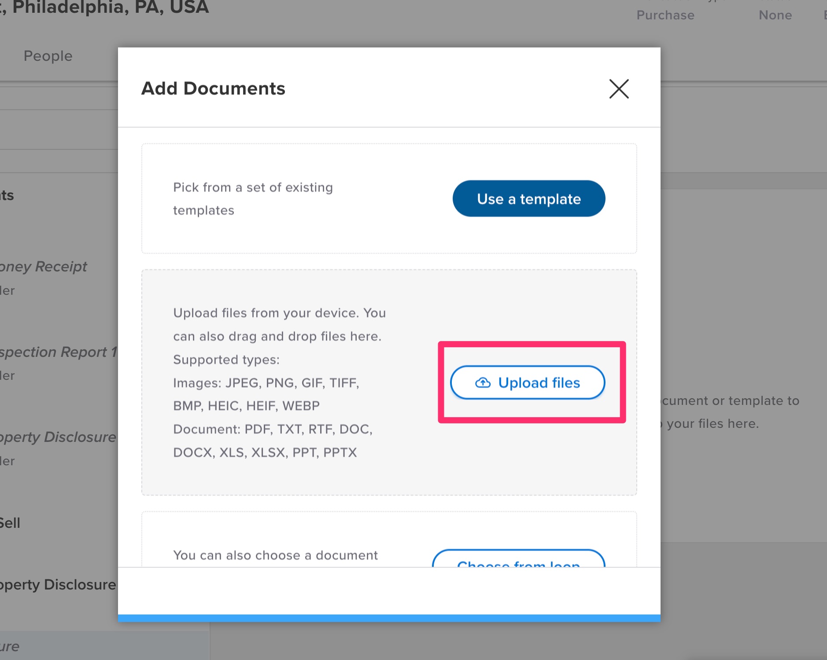Click the X icon to close Add Documents
This screenshot has width=827, height=660.
pos(618,89)
